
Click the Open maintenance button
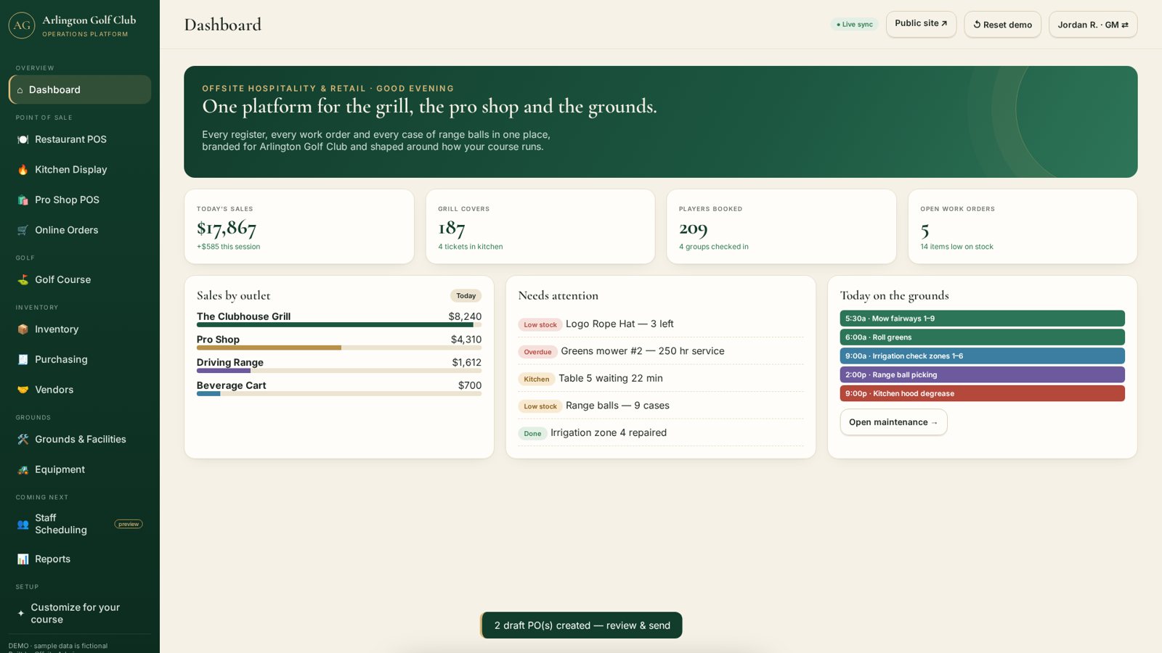[893, 422]
